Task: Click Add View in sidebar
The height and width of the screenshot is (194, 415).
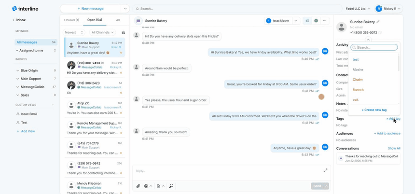Action: [x=26, y=131]
